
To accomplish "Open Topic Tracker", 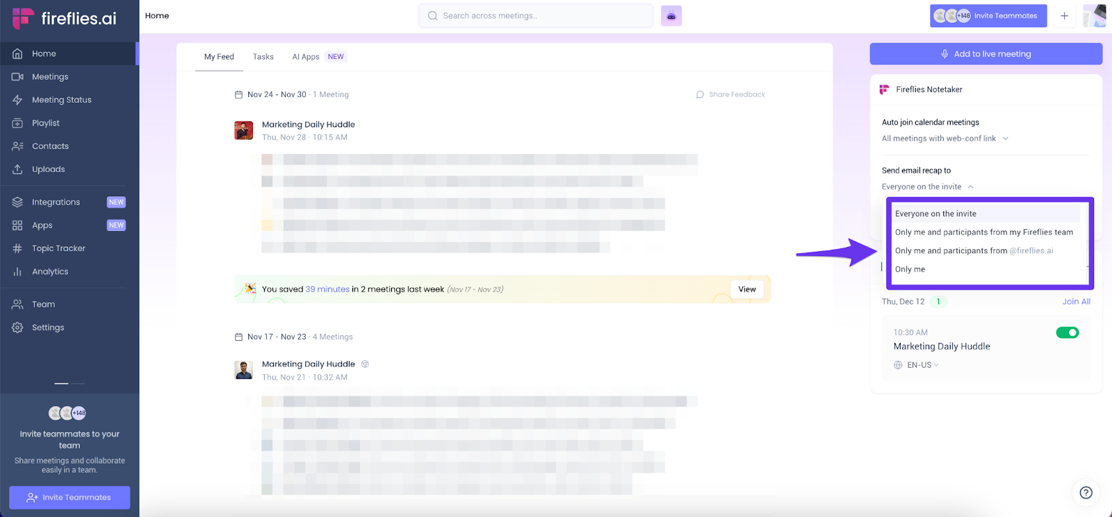I will coord(69,248).
